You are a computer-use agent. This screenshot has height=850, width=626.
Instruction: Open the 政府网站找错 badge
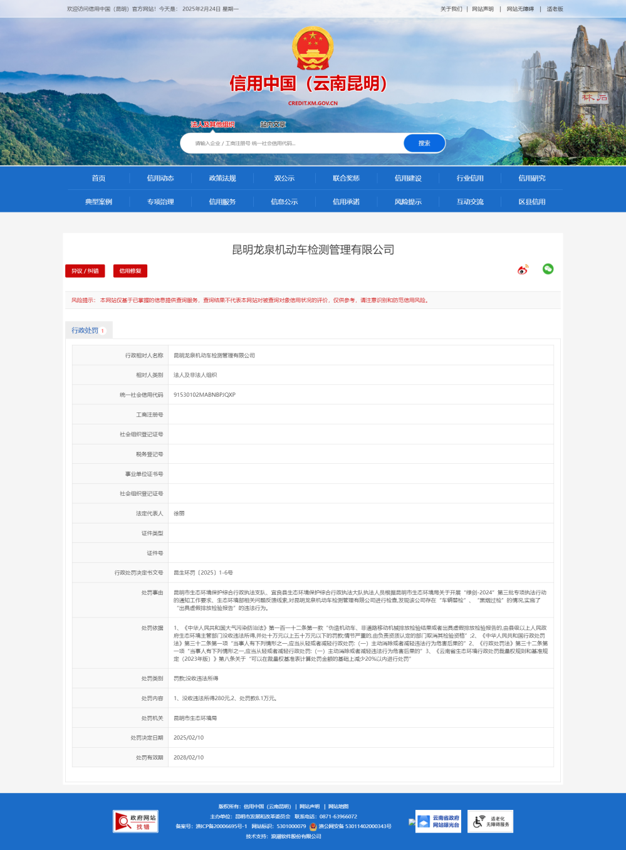tap(135, 821)
